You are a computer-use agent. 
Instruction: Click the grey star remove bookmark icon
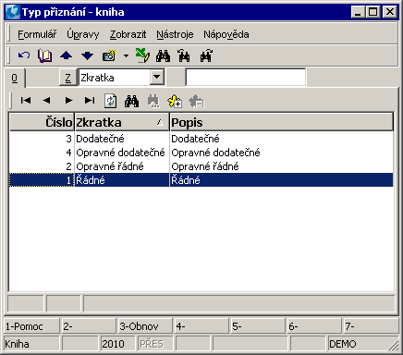click(196, 101)
